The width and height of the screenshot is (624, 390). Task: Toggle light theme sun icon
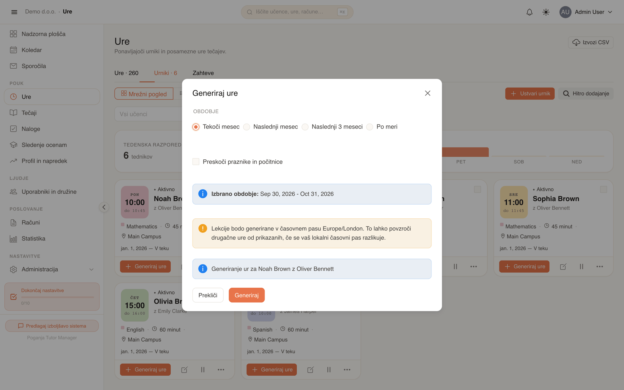point(546,12)
